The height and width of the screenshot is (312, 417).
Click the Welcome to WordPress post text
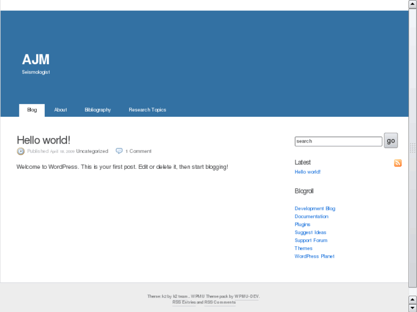pos(122,167)
